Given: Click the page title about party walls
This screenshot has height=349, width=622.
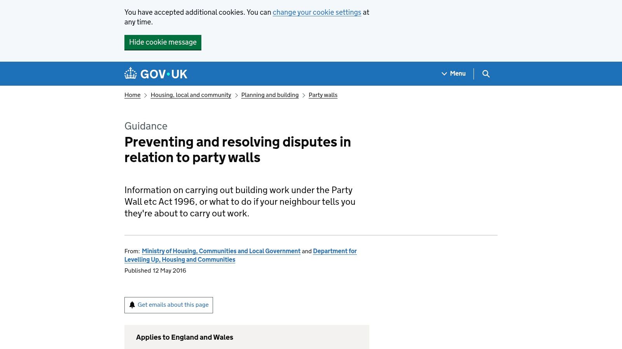Looking at the screenshot, I should coord(238,150).
